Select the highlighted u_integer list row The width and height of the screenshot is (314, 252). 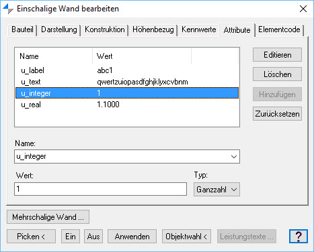coord(127,93)
